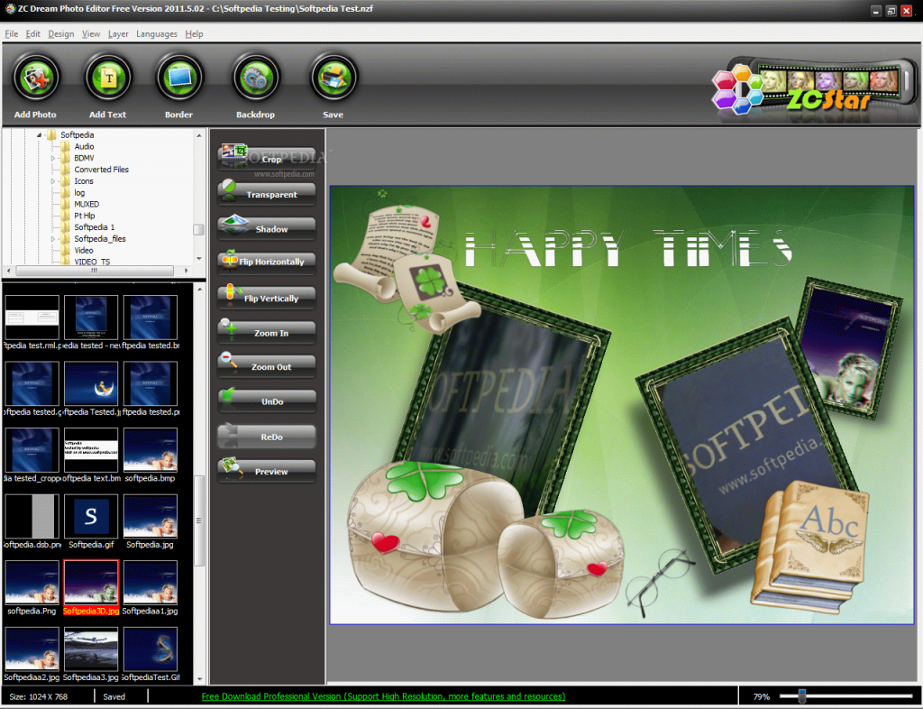Click the Zoom Out button

(x=267, y=366)
